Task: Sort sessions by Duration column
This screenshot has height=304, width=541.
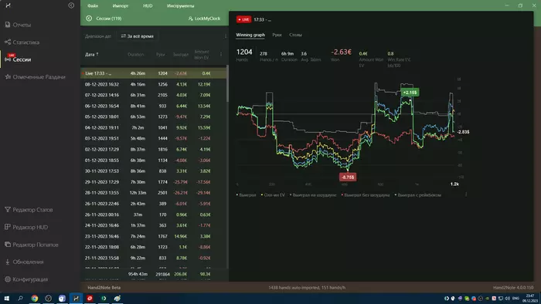Action: (x=135, y=55)
